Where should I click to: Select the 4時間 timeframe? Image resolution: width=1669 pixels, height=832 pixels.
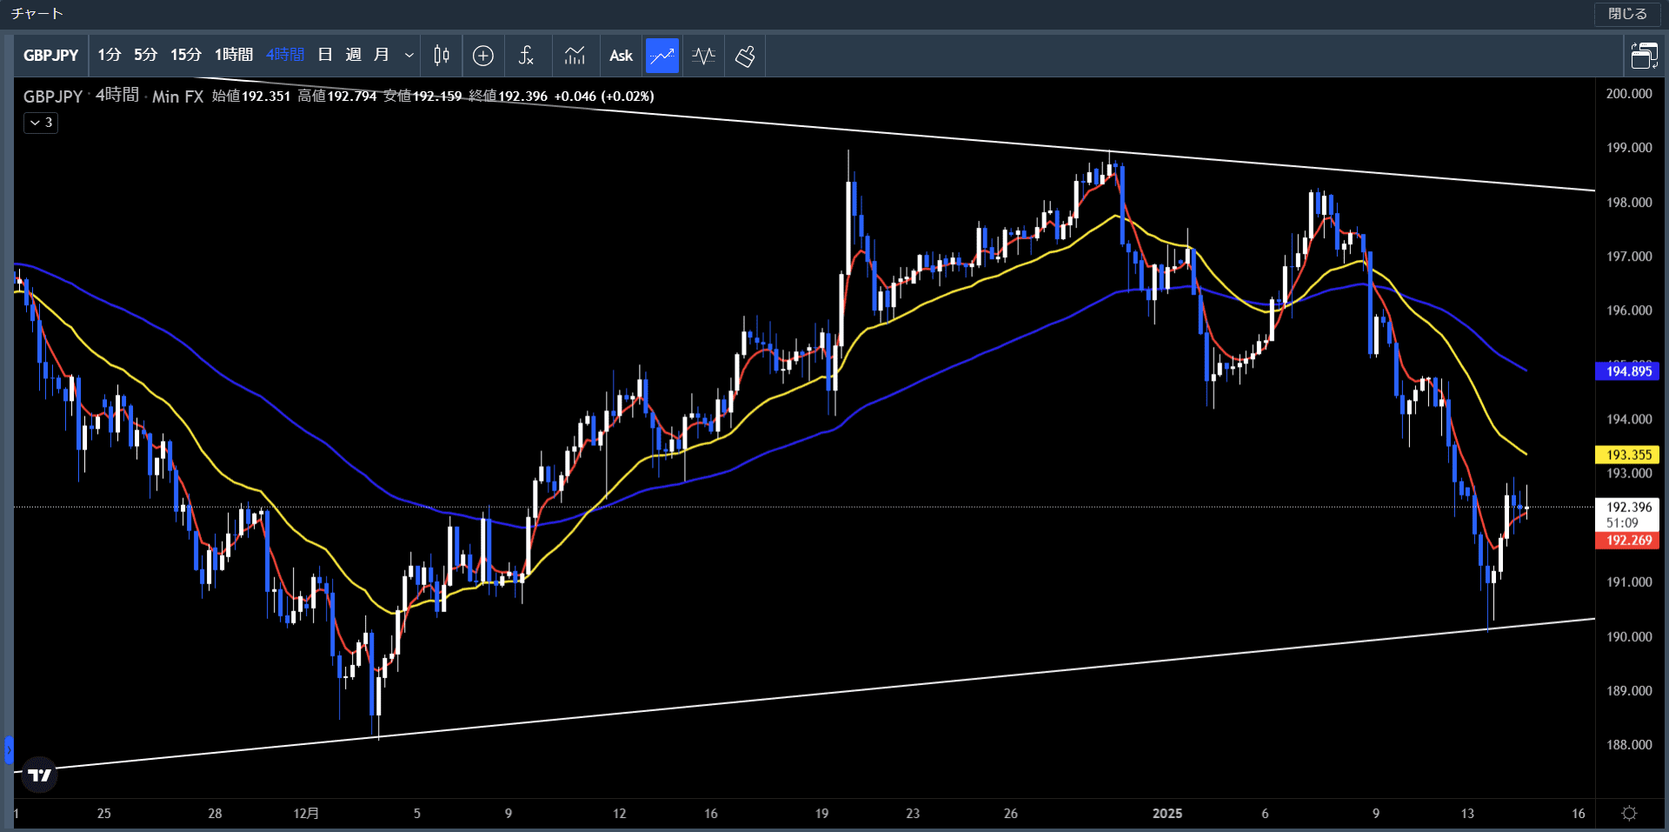285,55
